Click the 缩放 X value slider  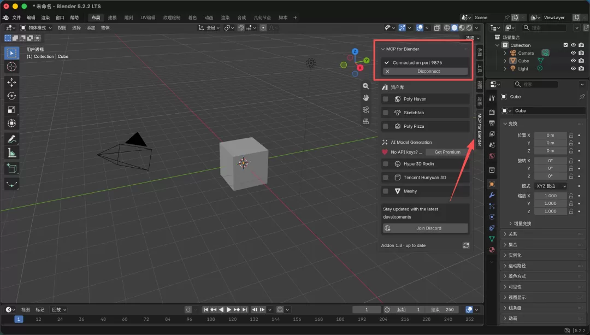(551, 196)
